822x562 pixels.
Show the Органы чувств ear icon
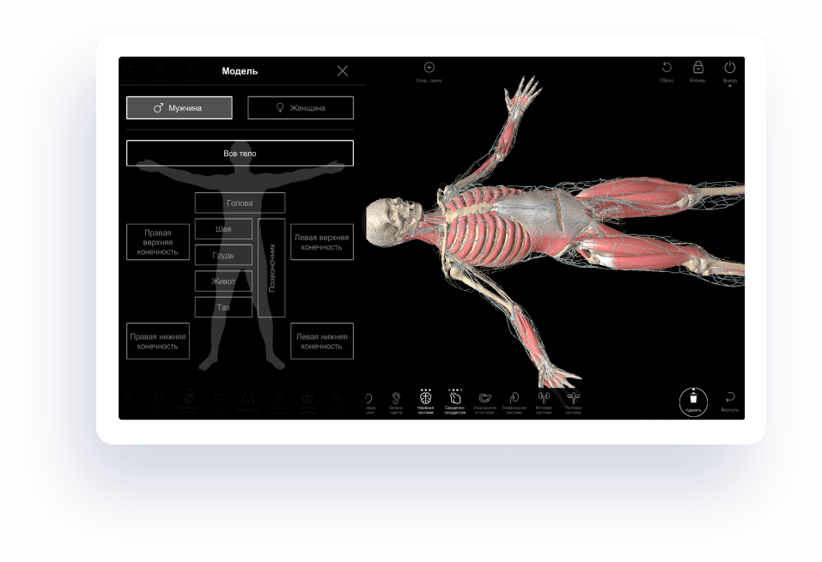[x=395, y=399]
